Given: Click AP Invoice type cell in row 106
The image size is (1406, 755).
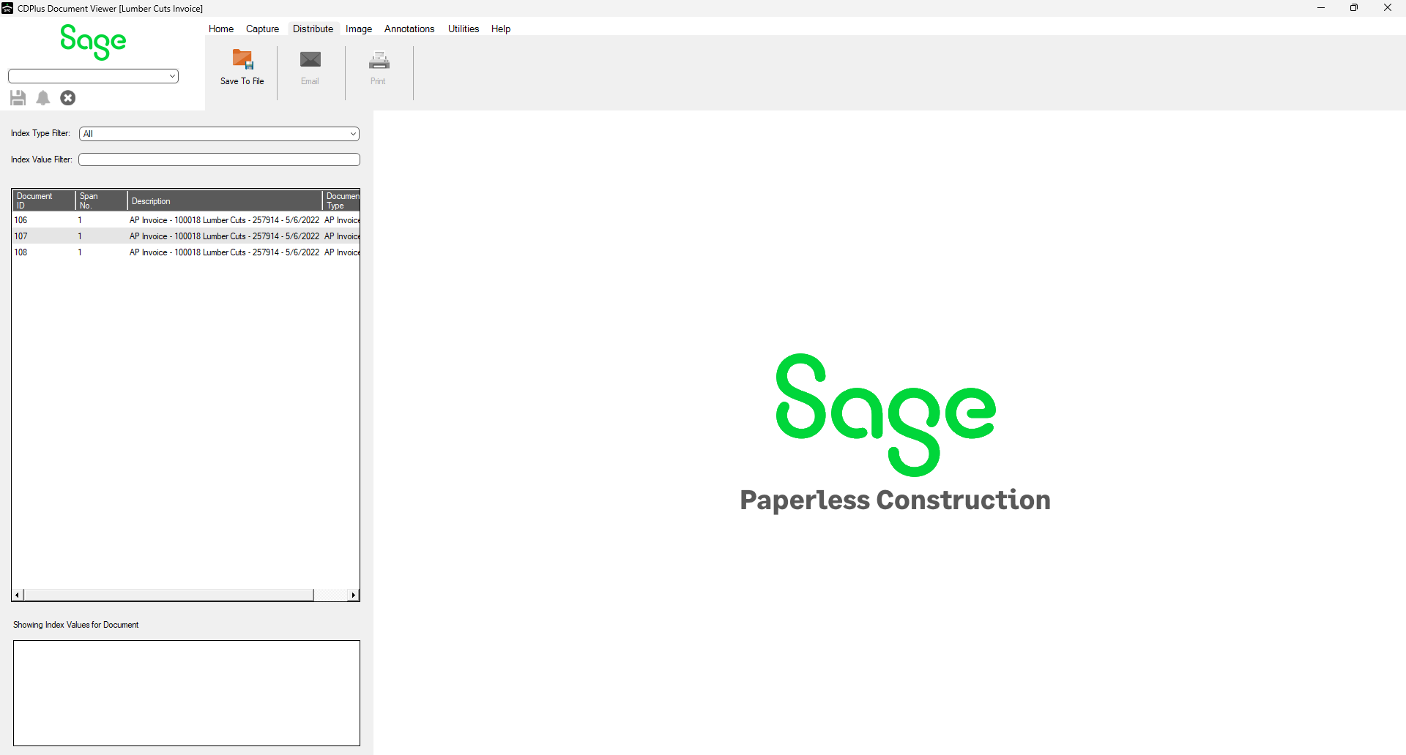Looking at the screenshot, I should point(342,220).
